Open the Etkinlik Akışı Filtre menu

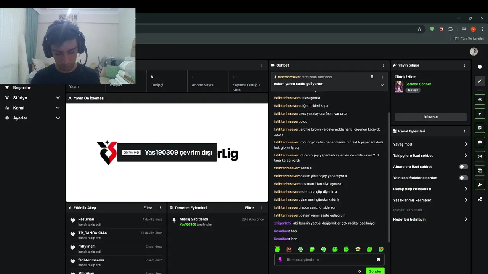pos(148,208)
